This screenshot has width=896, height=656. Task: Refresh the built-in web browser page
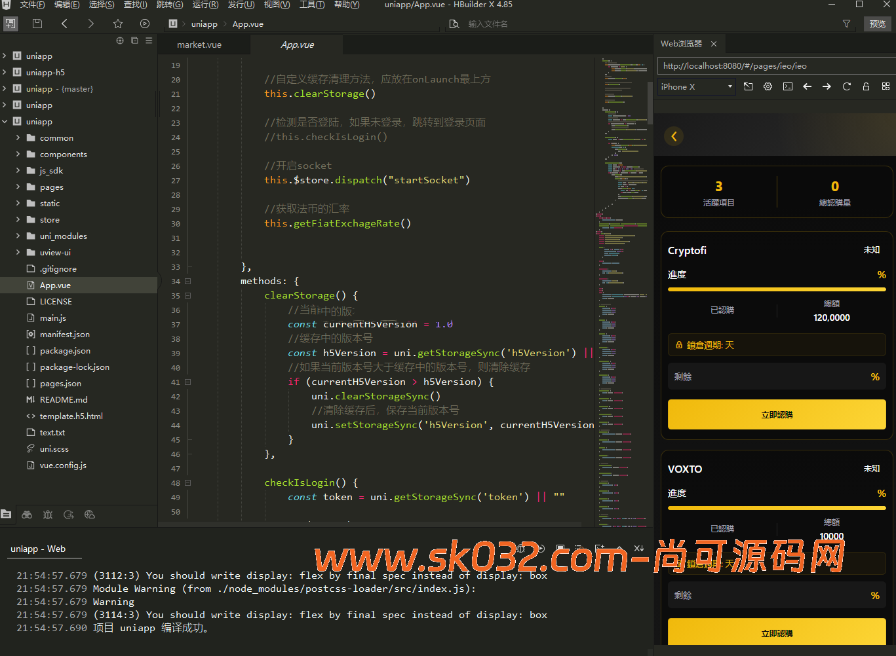pyautogui.click(x=846, y=86)
